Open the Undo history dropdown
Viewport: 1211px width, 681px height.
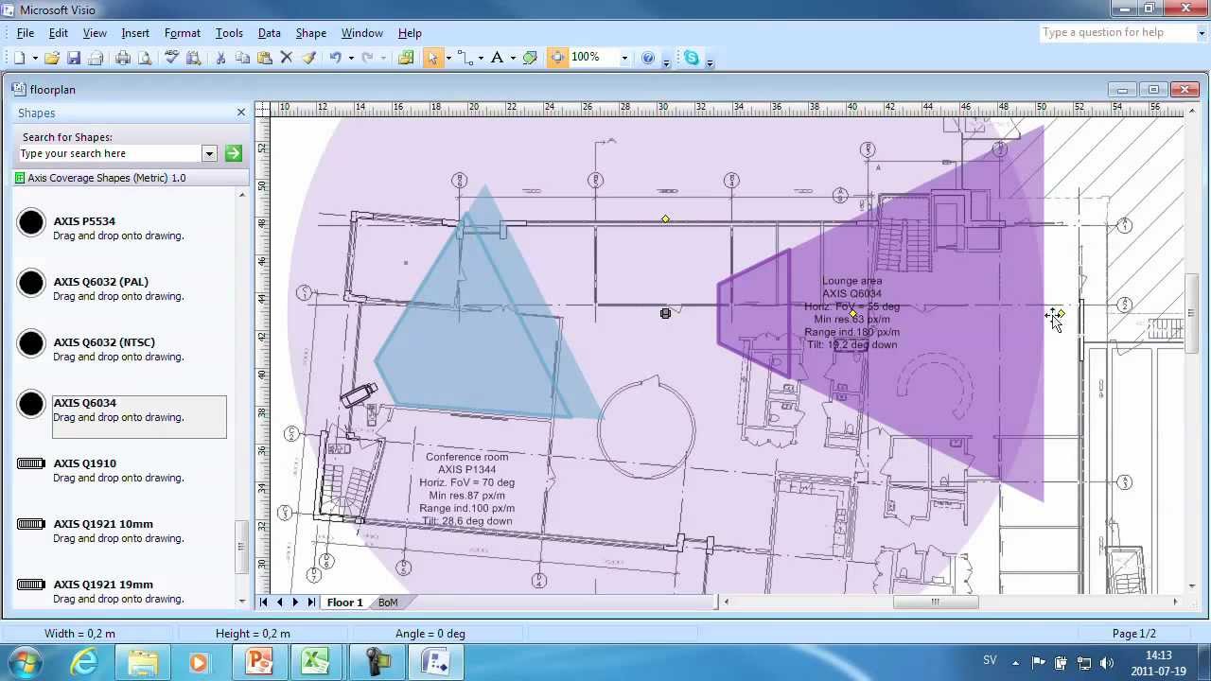(350, 58)
